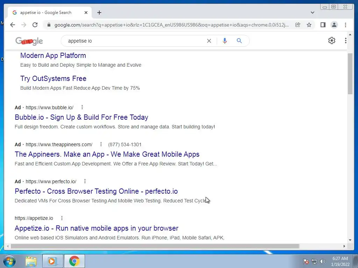The width and height of the screenshot is (358, 268).
Task: Open Try OutSystems Free link
Action: pos(53,79)
